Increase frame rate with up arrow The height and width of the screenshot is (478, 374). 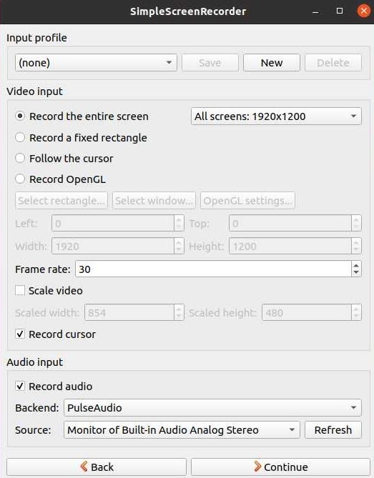(x=356, y=265)
